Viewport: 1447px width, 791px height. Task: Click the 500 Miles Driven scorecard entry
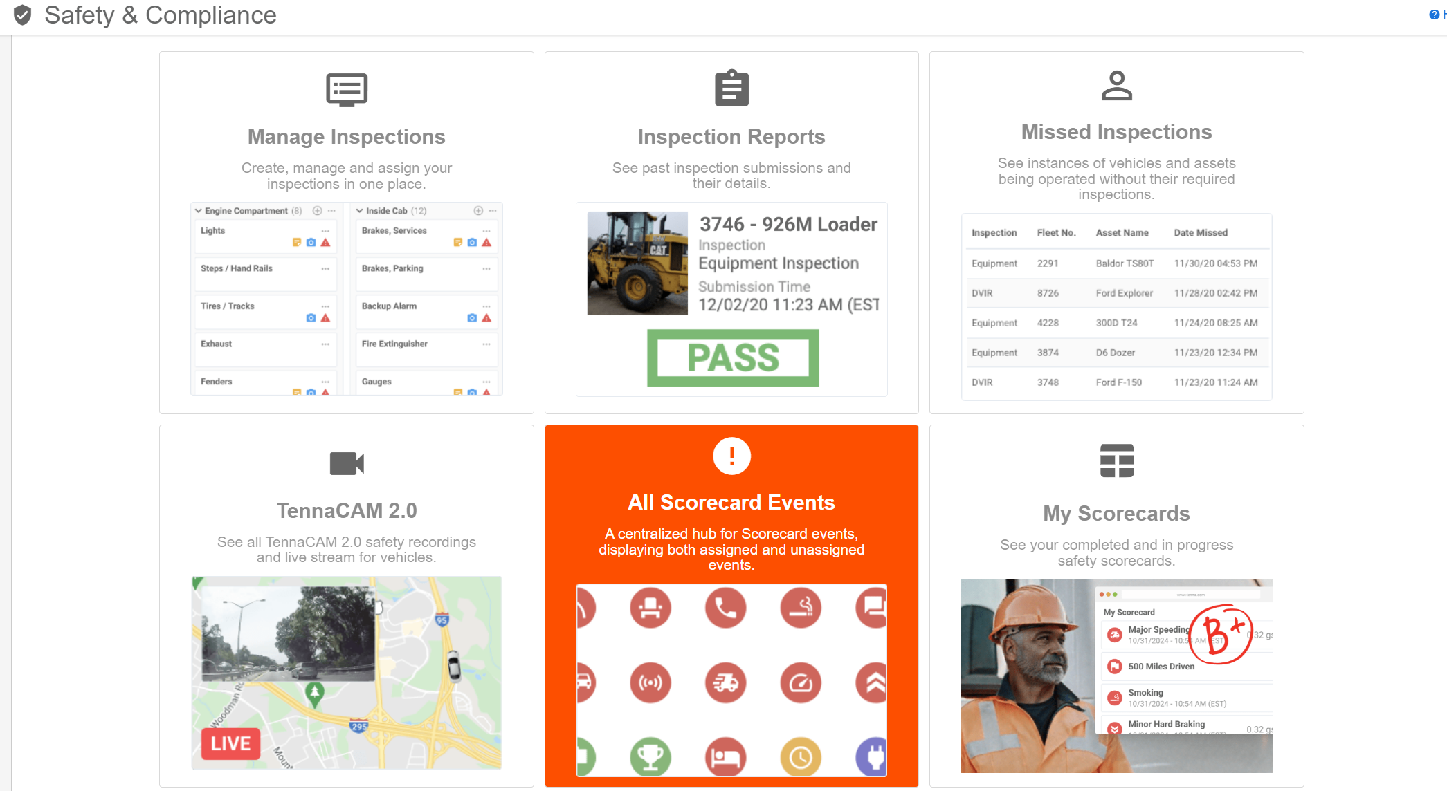1186,667
